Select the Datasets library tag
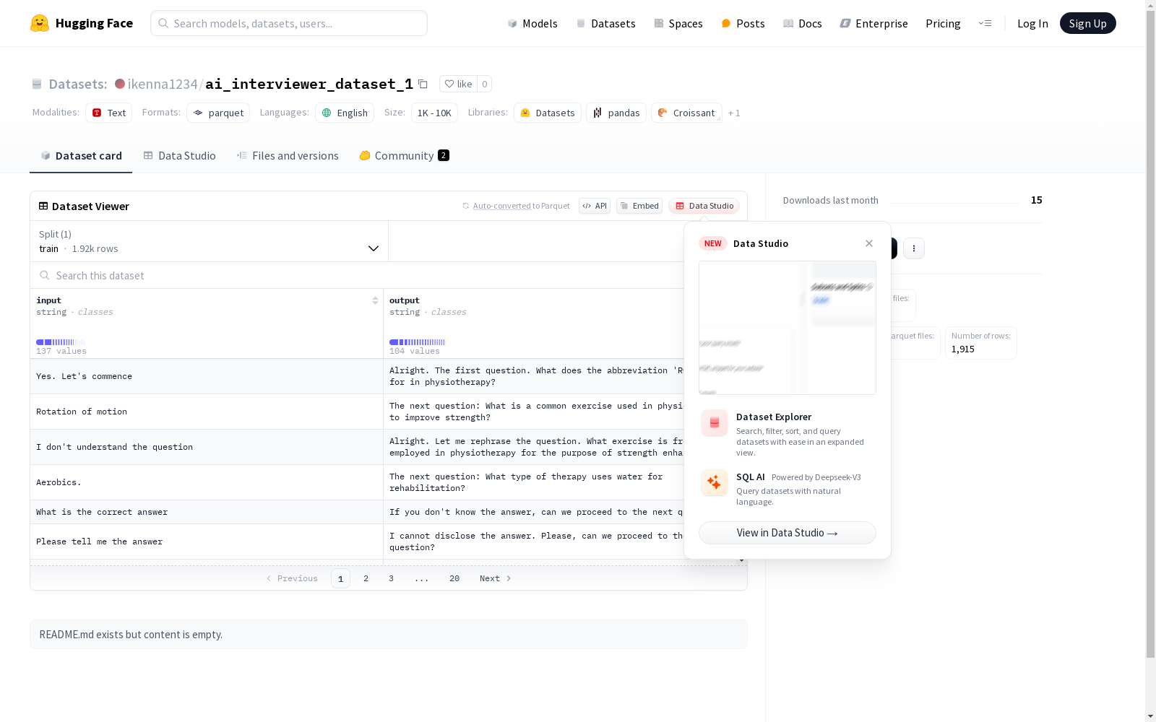The height and width of the screenshot is (722, 1156). tap(548, 113)
